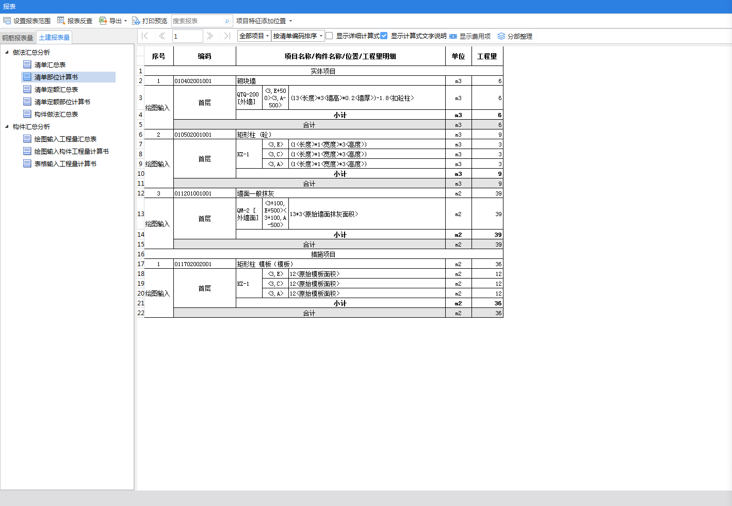The height and width of the screenshot is (506, 732).
Task: Open the 全部项目 filter dropdown
Action: tap(254, 36)
